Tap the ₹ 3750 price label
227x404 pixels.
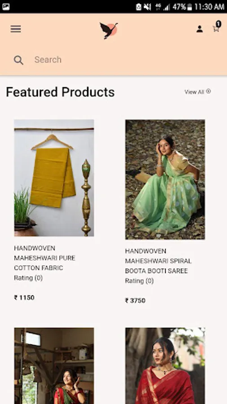135,300
